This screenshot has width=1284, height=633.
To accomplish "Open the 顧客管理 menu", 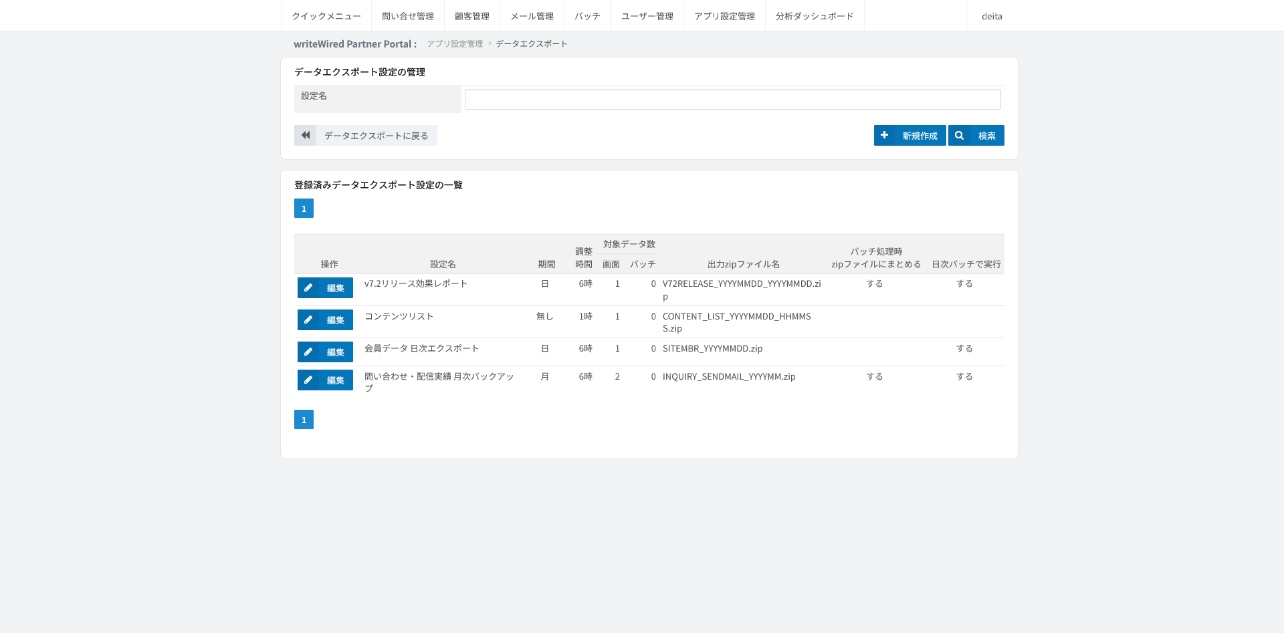I will pyautogui.click(x=472, y=16).
